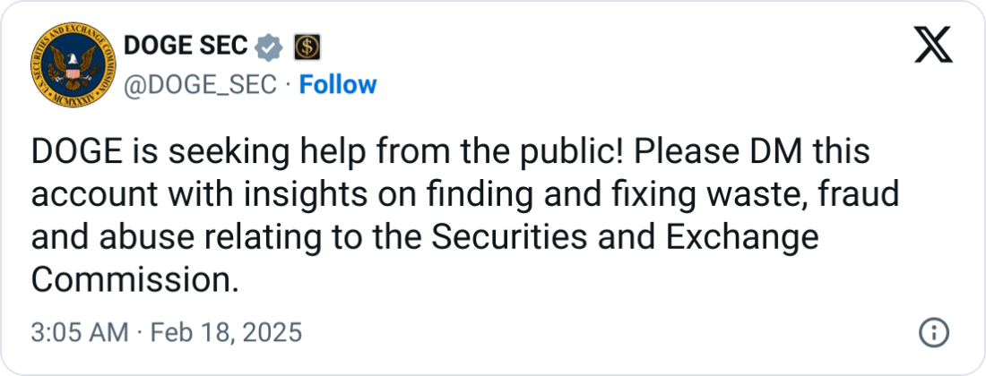Click "waste, fraud" in the tweet text
Image resolution: width=986 pixels, height=376 pixels.
coord(811,195)
